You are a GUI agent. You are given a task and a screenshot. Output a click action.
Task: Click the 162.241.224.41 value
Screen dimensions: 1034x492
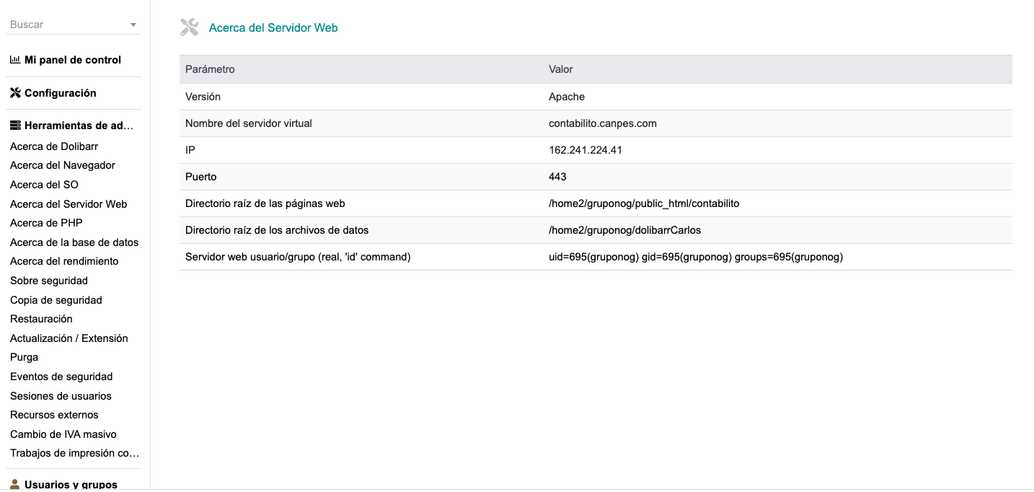pyautogui.click(x=586, y=150)
